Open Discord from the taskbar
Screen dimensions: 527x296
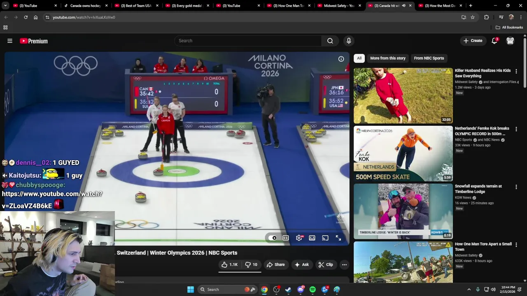(301, 289)
